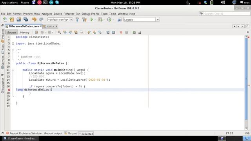Build the project with the hammer icon

[x=77, y=20]
